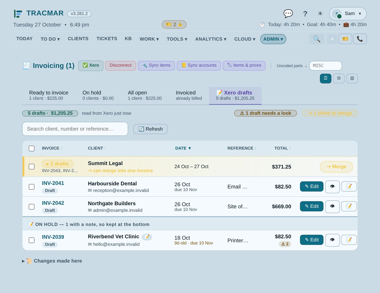
Task: Merge the Summit Legal drafts
Action: pos(336,167)
